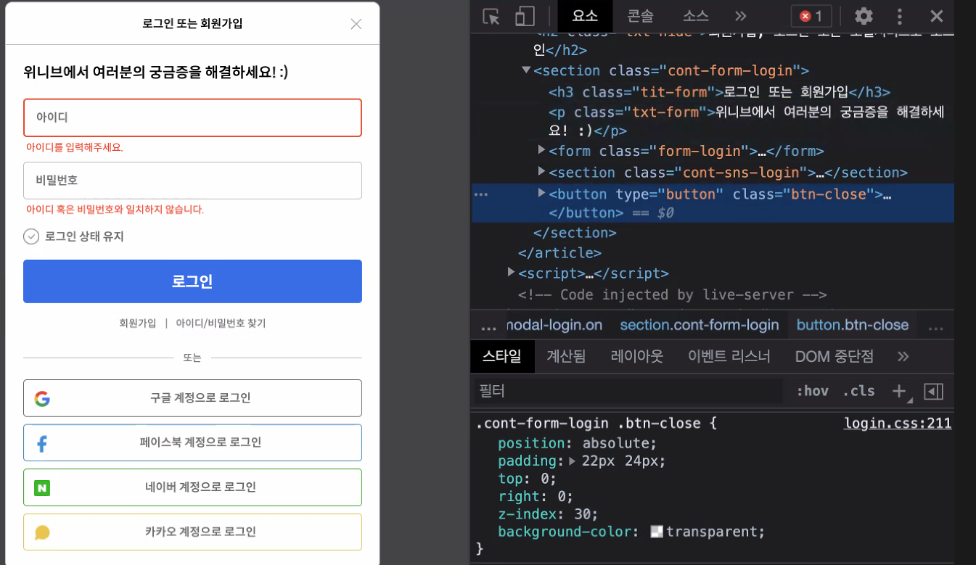Open the 스타일 pane tab

502,356
